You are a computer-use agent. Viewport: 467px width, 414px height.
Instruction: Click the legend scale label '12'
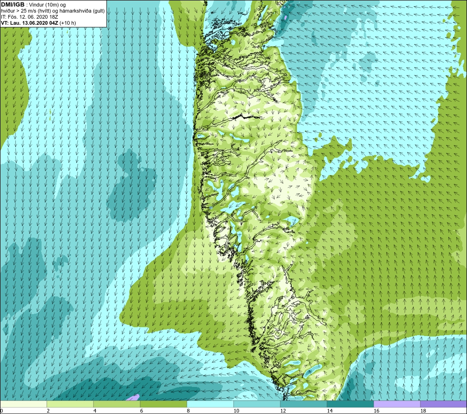pyautogui.click(x=283, y=411)
